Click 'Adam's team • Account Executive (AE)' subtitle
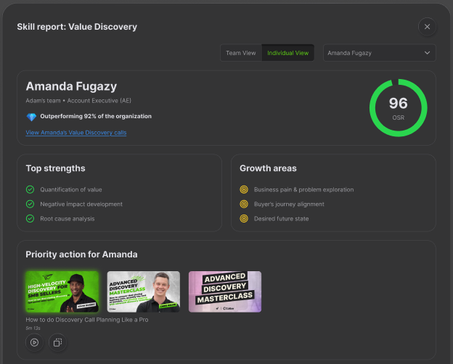This screenshot has height=364, width=453. pos(78,101)
